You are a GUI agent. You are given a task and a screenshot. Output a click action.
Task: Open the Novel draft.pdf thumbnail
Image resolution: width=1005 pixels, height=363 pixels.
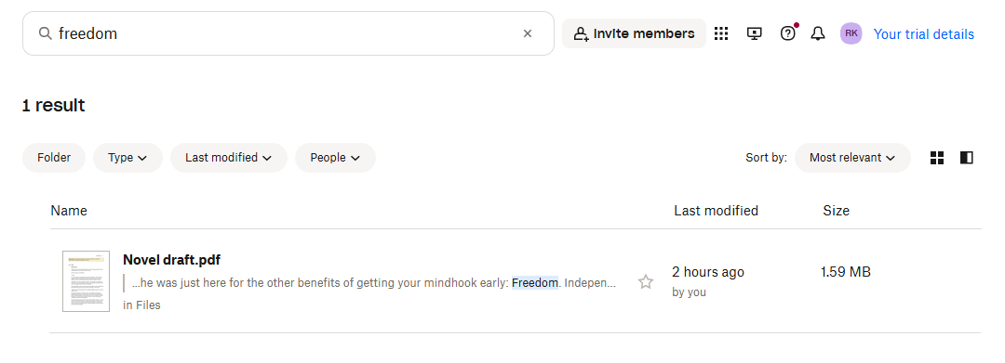point(86,281)
